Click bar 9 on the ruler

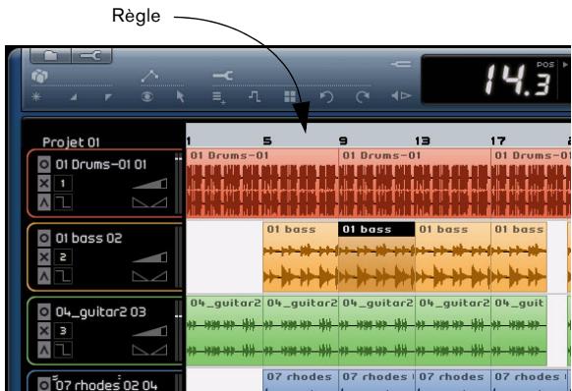click(343, 140)
